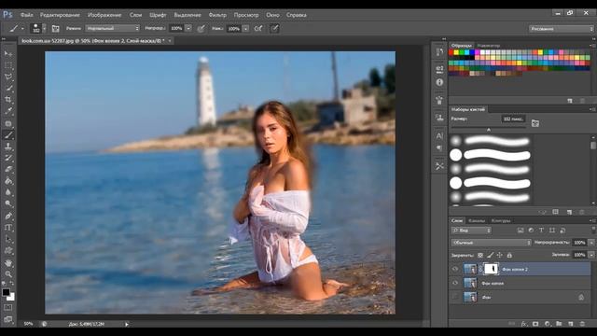Select the Фон layer row
This screenshot has height=336, width=597.
point(521,297)
